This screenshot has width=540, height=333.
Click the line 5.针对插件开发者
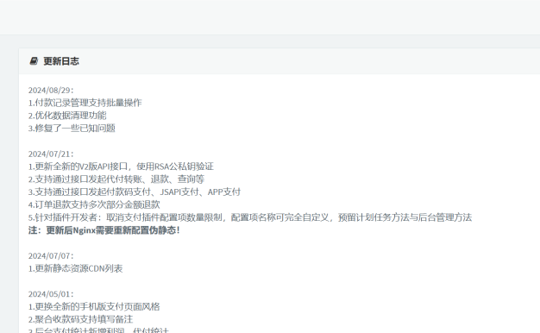pyautogui.click(x=250, y=217)
